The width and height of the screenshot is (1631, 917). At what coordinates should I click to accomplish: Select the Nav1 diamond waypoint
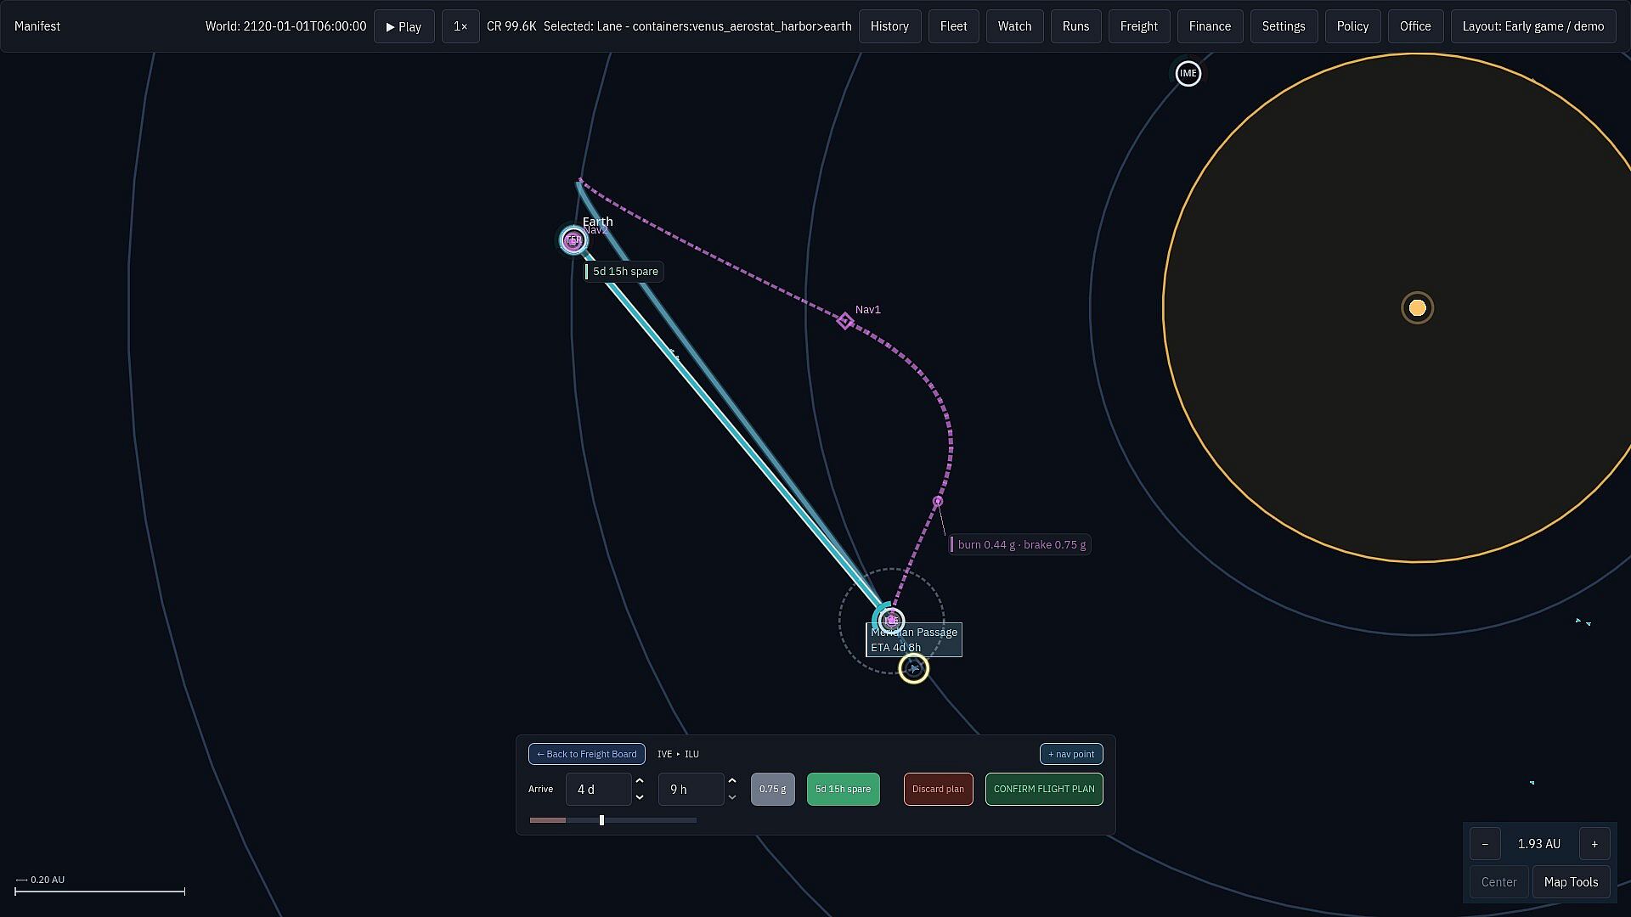844,321
